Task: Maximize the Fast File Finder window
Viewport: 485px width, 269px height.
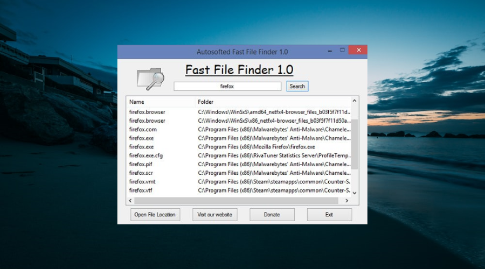Action: coord(342,50)
